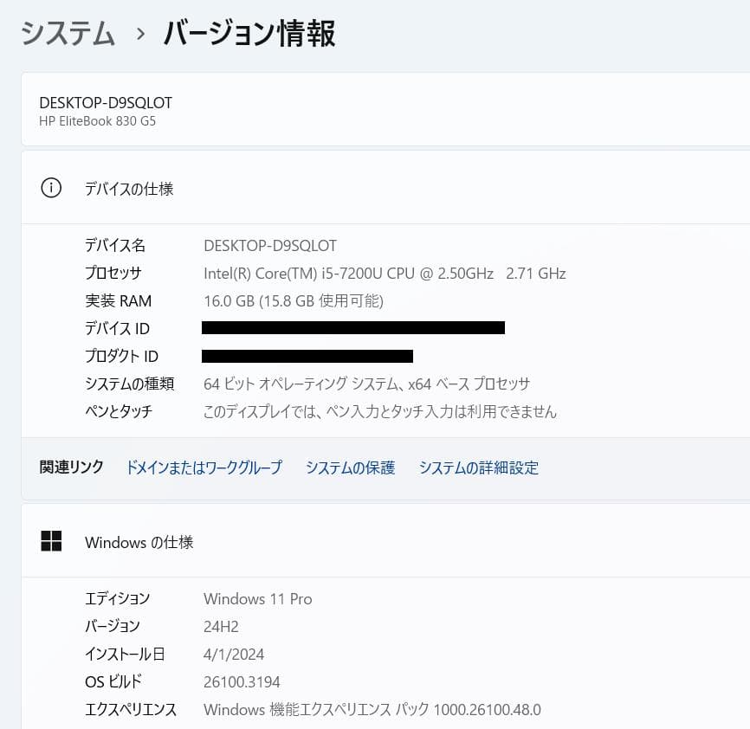
Task: Open システムの保護 settings link
Action: pos(350,467)
